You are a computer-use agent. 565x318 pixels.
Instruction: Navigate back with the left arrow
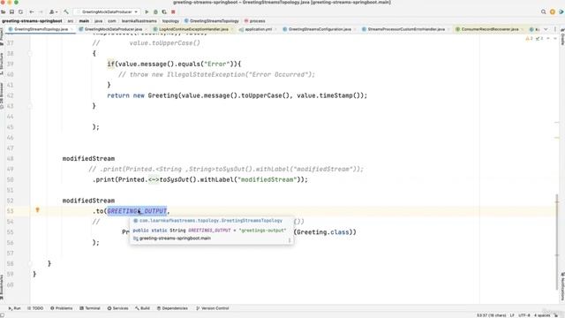pyautogui.click(x=32, y=11)
